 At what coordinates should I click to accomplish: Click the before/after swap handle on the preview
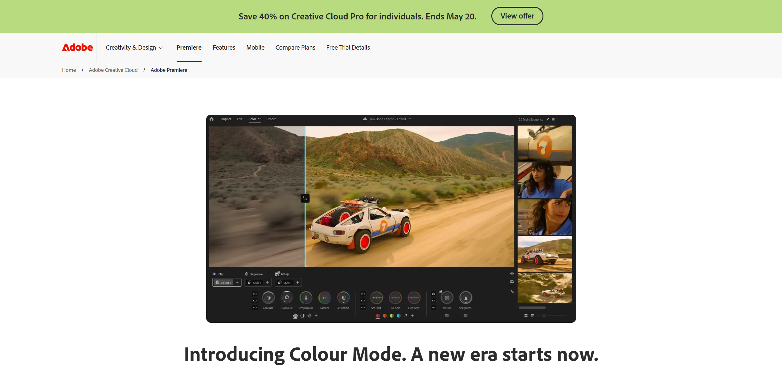[305, 198]
